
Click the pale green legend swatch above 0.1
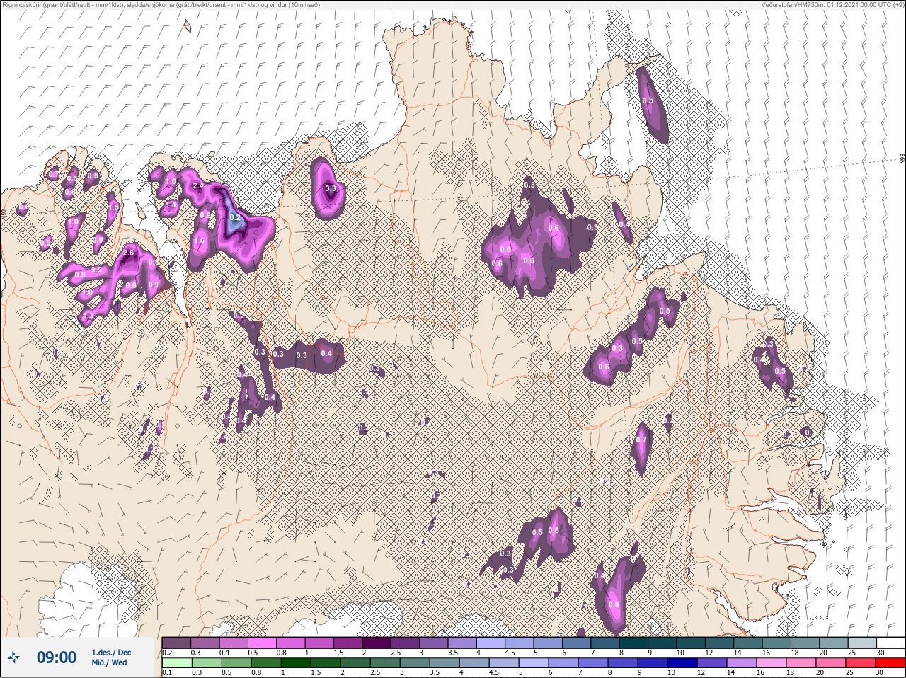point(176,663)
